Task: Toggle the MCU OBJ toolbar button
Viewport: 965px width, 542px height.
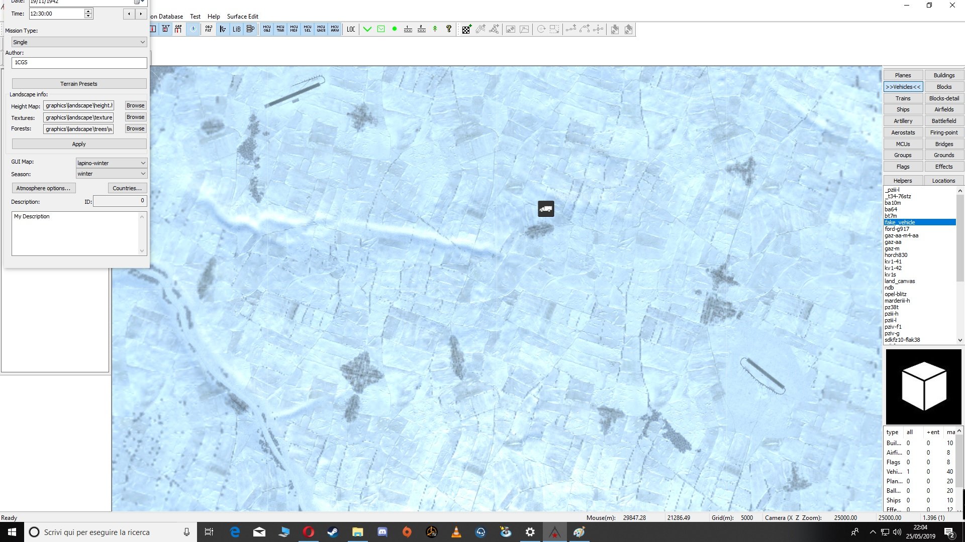Action: pos(267,29)
